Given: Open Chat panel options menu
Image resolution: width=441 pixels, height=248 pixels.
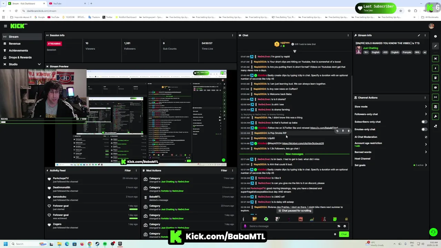Looking at the screenshot, I should pos(348,35).
